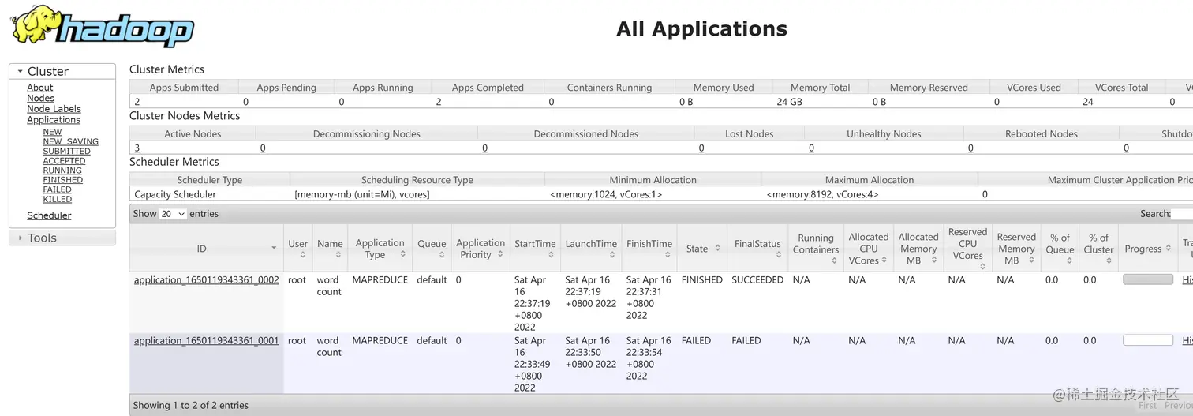Open the Nodes link in sidebar
1193x416 pixels.
point(40,98)
